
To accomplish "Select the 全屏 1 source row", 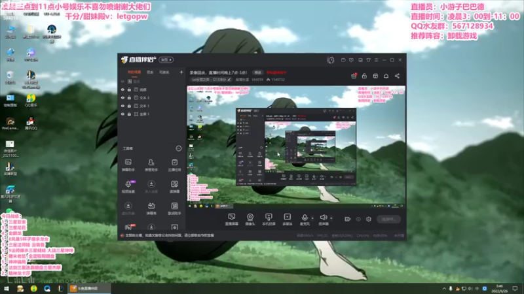I will point(152,114).
